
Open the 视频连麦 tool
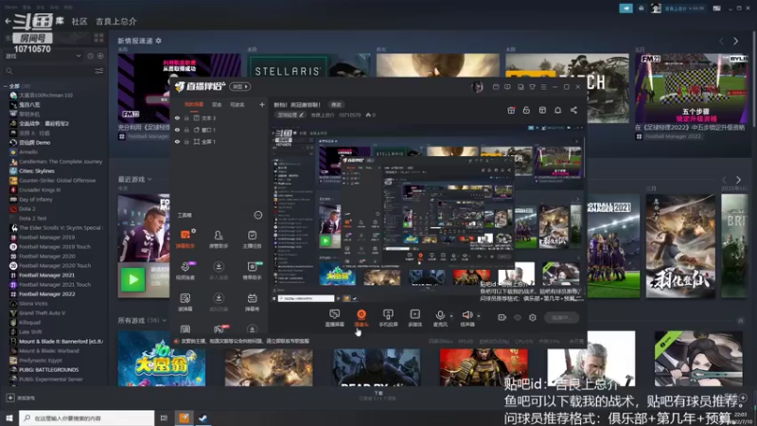(x=185, y=271)
